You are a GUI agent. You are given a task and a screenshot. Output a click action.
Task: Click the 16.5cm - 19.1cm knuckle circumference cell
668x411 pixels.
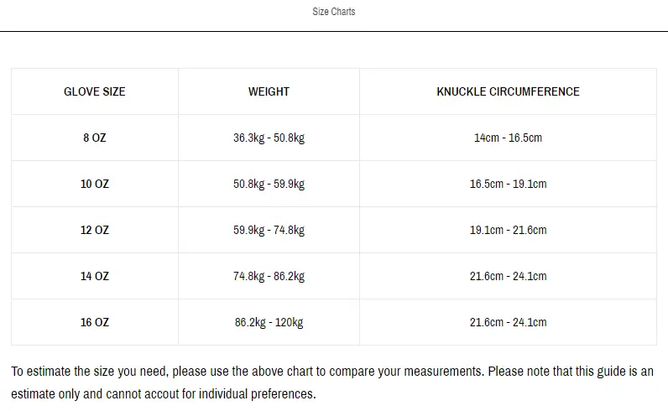click(x=508, y=184)
